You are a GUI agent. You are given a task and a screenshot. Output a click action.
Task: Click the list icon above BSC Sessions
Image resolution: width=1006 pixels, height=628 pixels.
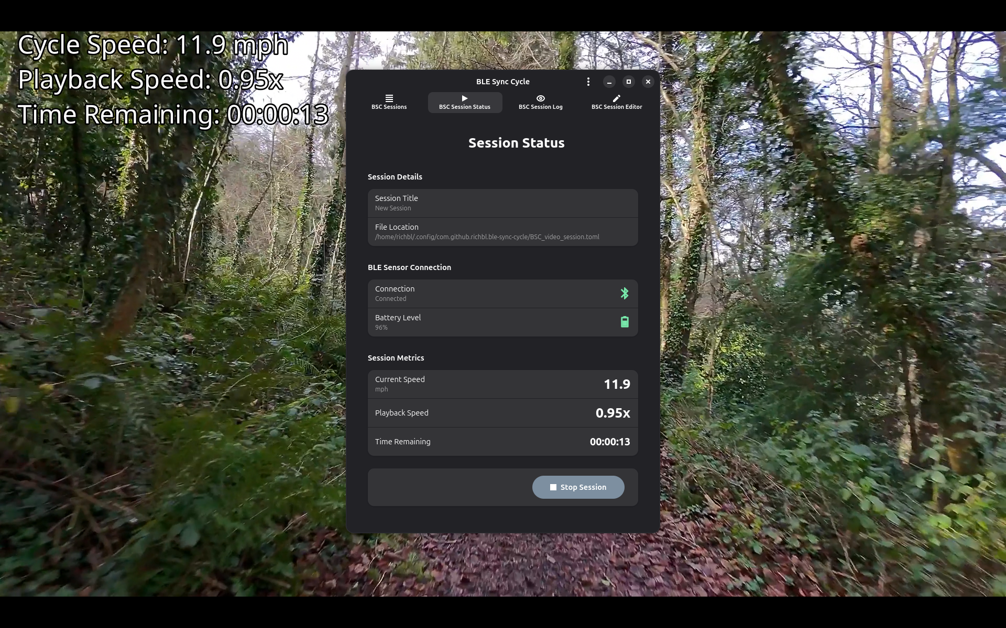pos(389,98)
